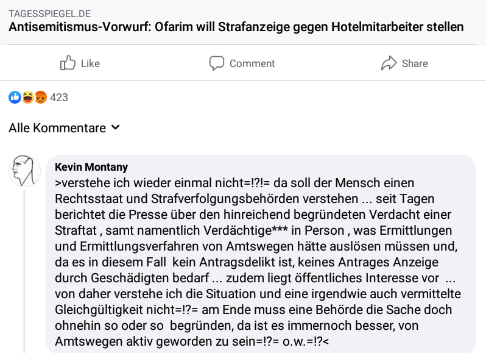The width and height of the screenshot is (486, 353).
Task: Open the laughing Haha reaction emoji
Action: tap(28, 98)
